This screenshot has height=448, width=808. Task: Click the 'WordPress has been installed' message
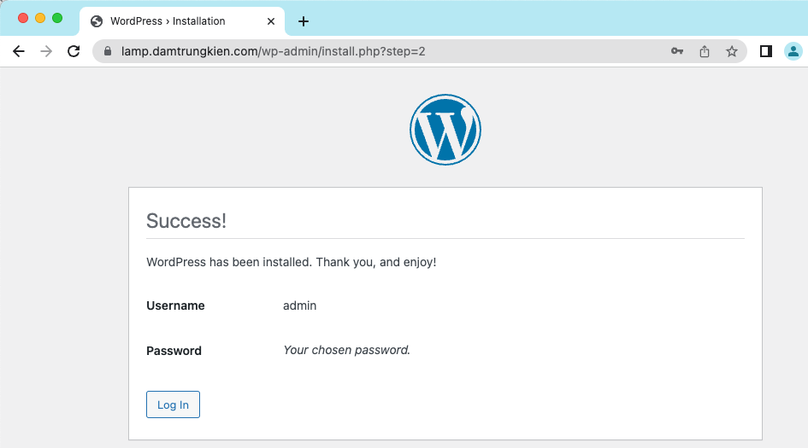coord(292,262)
